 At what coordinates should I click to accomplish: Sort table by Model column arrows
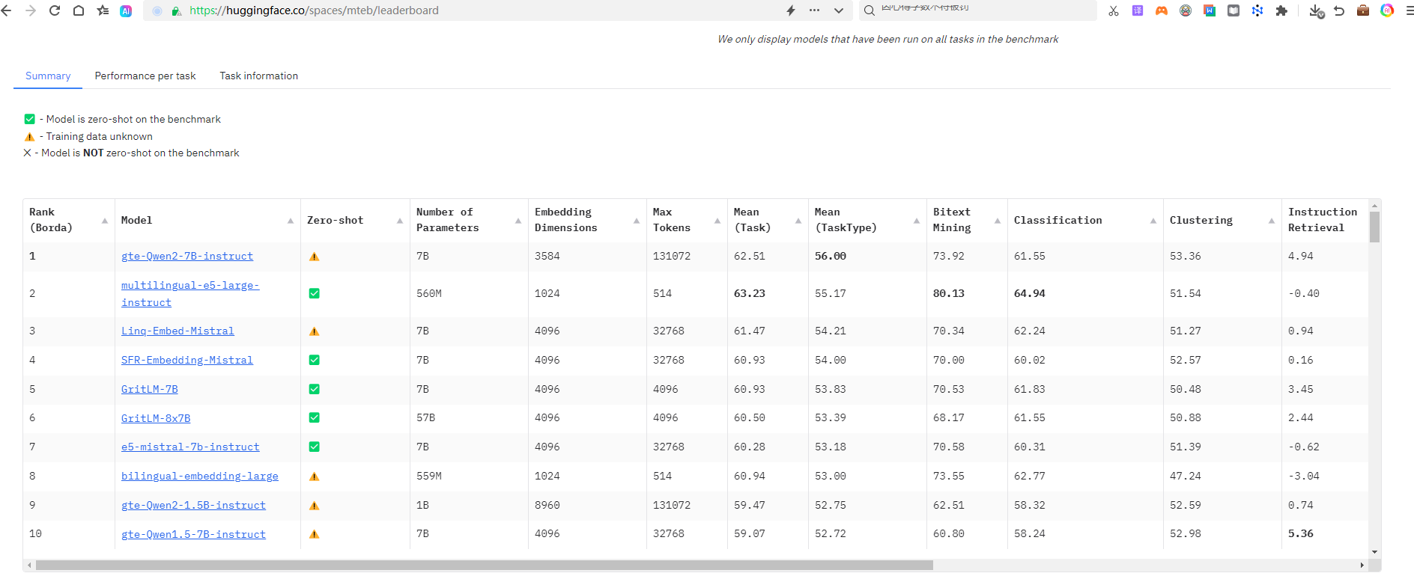(291, 221)
